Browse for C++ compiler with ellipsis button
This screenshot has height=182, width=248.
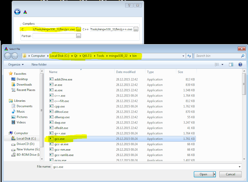click(136, 29)
